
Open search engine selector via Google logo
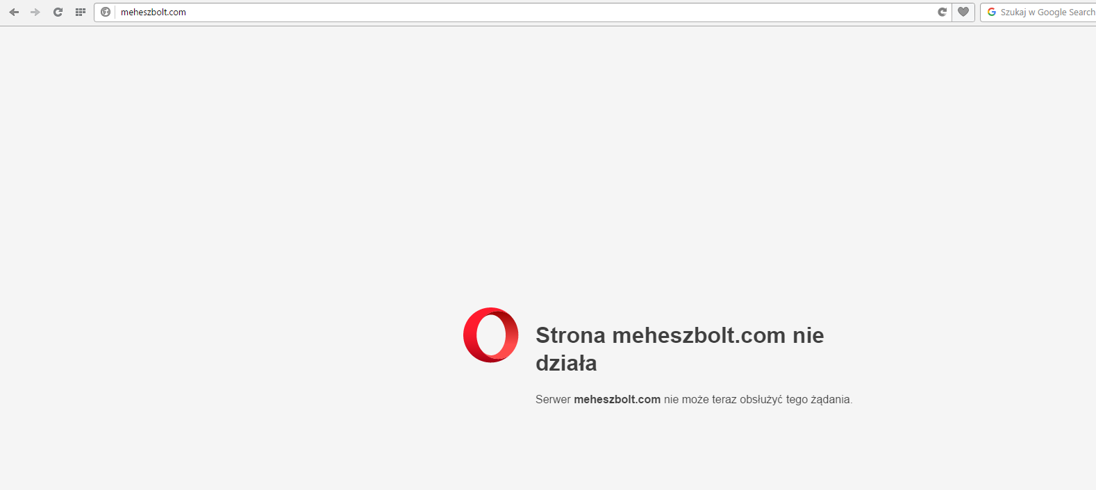tap(992, 12)
